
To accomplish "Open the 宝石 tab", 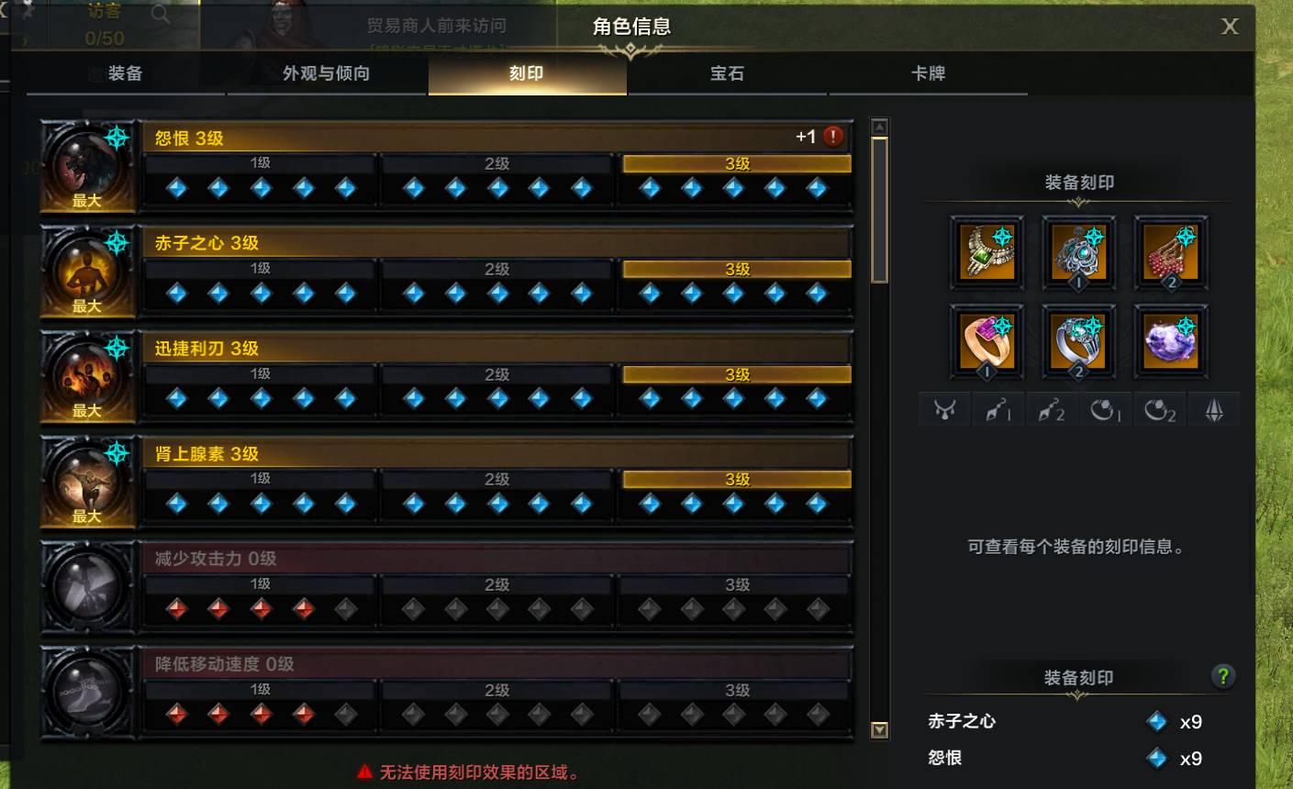I will 727,73.
